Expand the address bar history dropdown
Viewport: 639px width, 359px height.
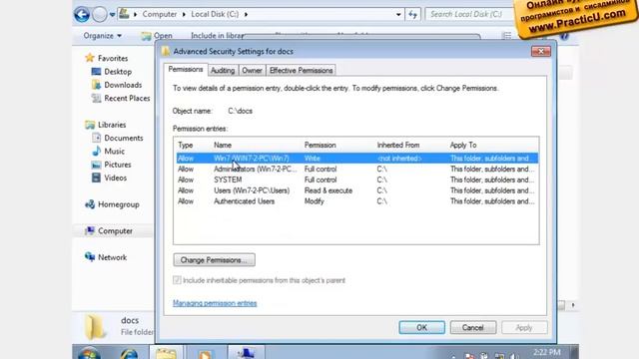point(398,15)
